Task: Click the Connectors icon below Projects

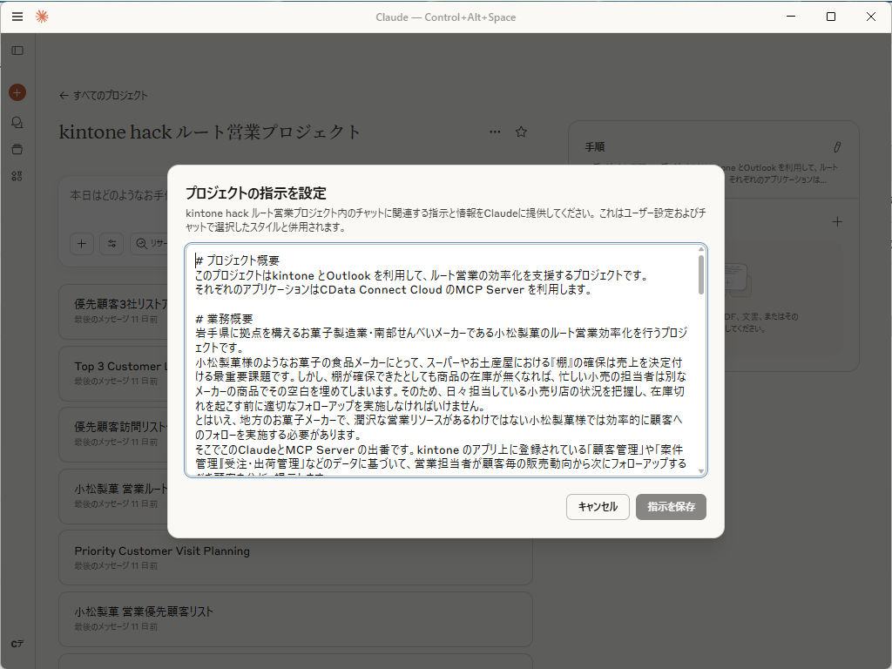Action: [17, 176]
